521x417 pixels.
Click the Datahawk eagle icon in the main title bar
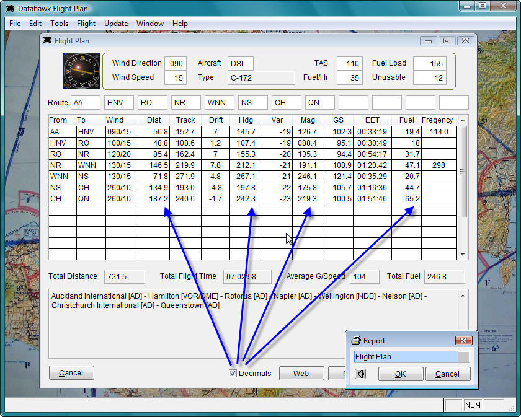(x=10, y=9)
